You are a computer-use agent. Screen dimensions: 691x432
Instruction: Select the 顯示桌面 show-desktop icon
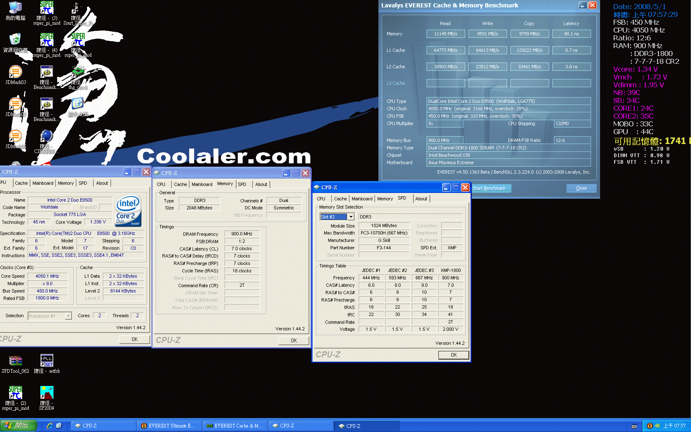coord(78,107)
